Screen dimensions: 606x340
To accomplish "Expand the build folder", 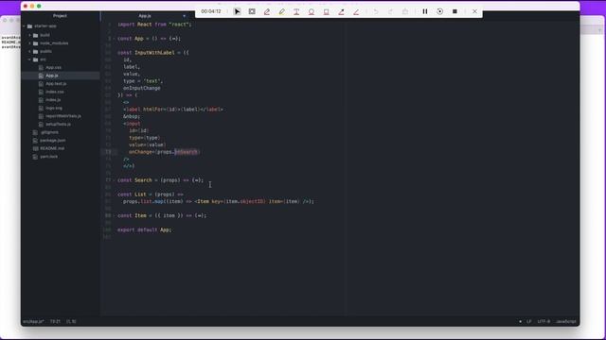I will (29, 35).
